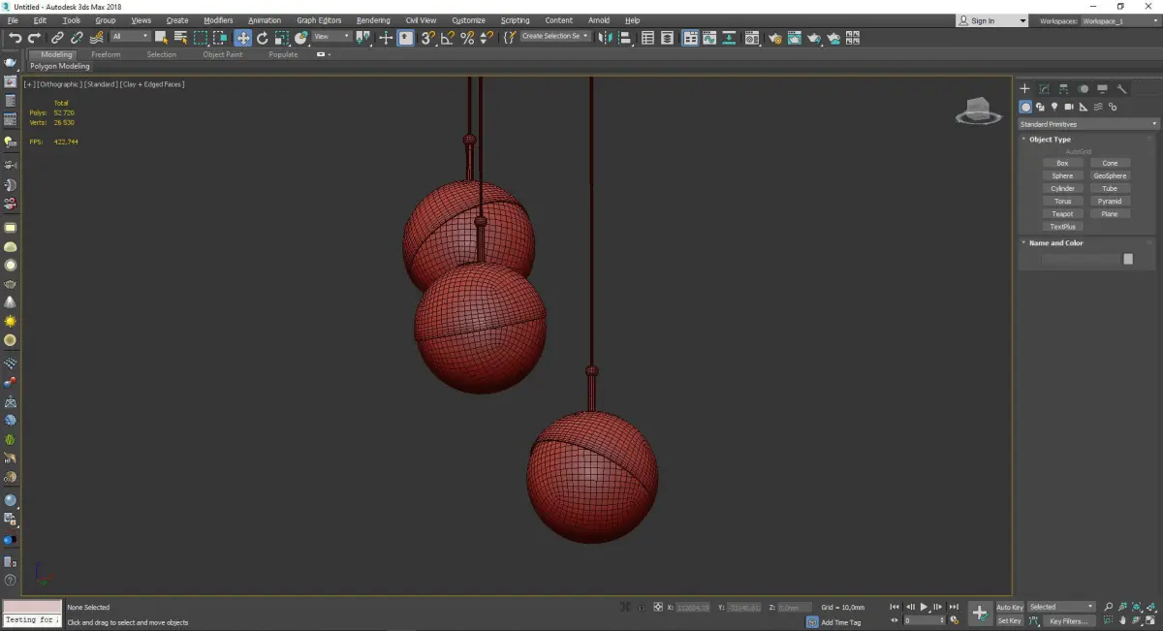Activate the Select Object tool
Screen dimensions: 1163x631
click(x=161, y=38)
